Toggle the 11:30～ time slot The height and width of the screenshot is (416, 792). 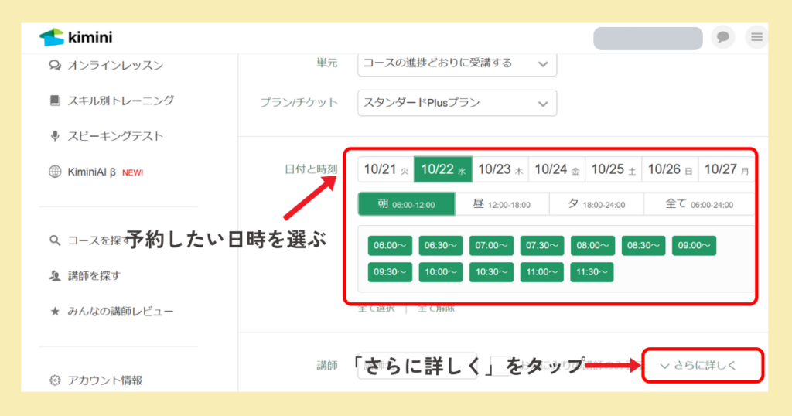point(592,272)
